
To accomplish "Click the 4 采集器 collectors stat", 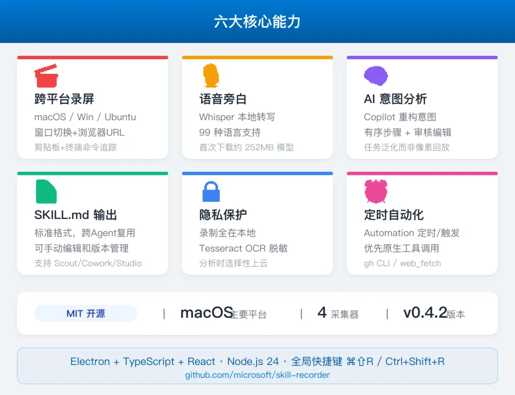I will coord(338,313).
